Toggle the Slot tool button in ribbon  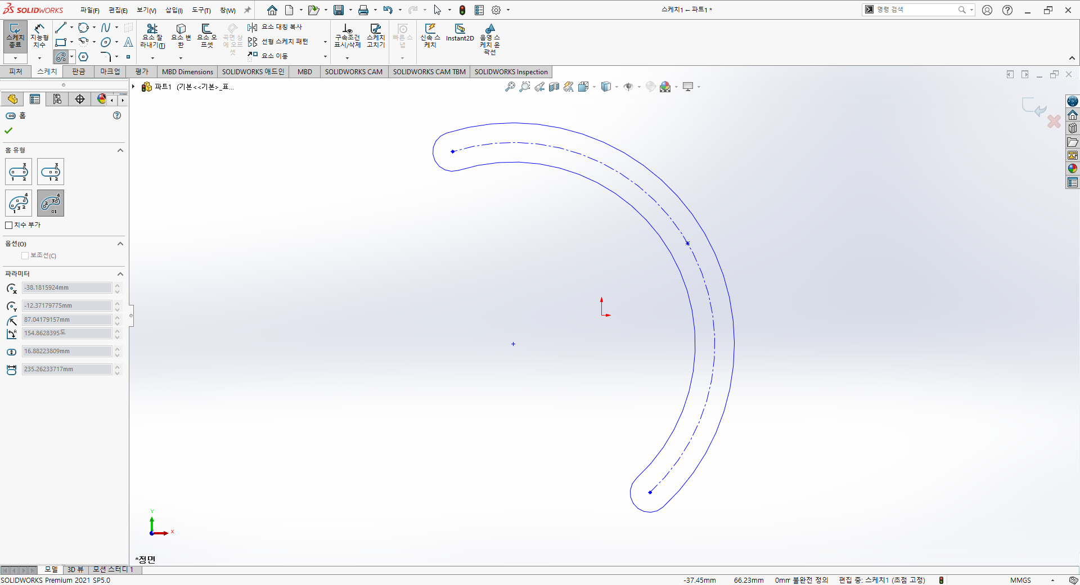coord(61,57)
